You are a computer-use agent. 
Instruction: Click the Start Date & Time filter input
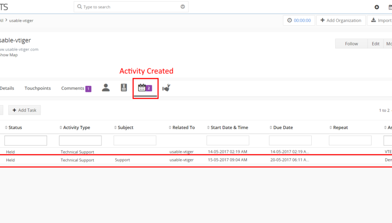tap(228, 141)
